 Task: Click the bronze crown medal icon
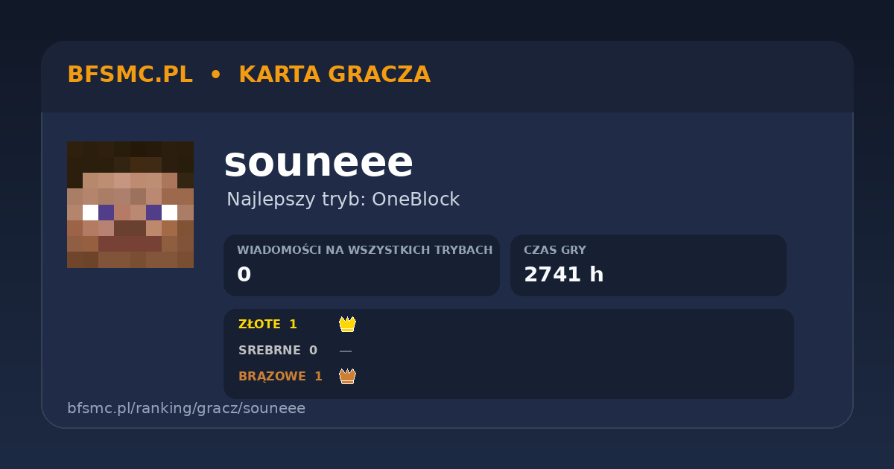(x=347, y=376)
